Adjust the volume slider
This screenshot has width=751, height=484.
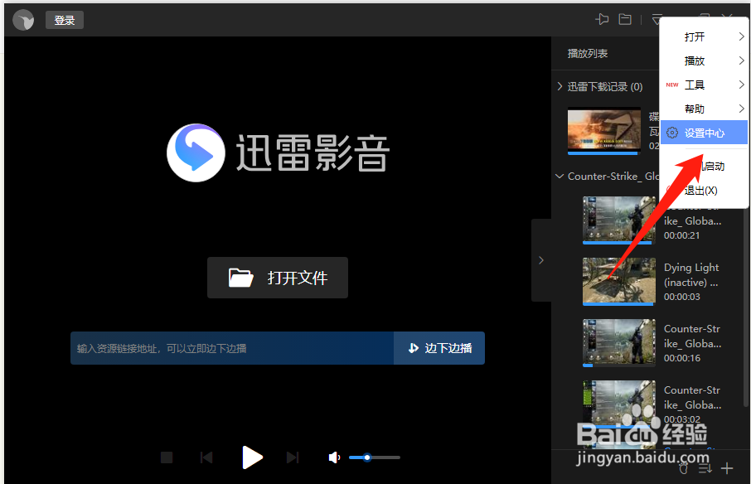point(375,457)
